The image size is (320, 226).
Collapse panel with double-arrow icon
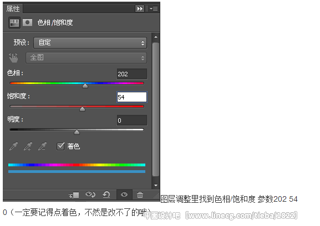point(140,8)
